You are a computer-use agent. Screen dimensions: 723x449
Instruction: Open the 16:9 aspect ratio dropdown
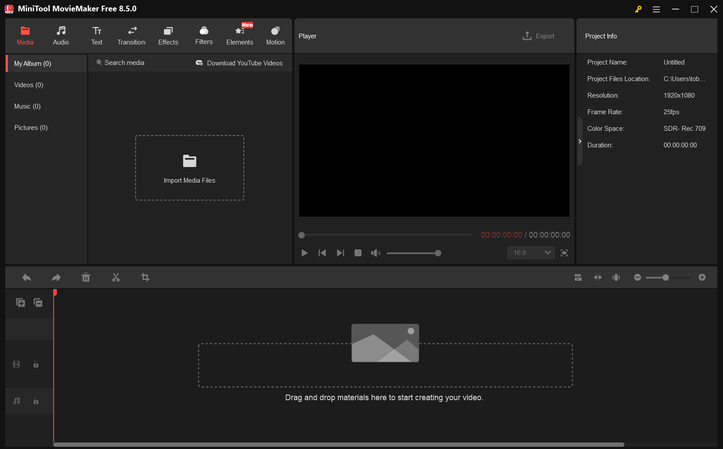click(530, 253)
